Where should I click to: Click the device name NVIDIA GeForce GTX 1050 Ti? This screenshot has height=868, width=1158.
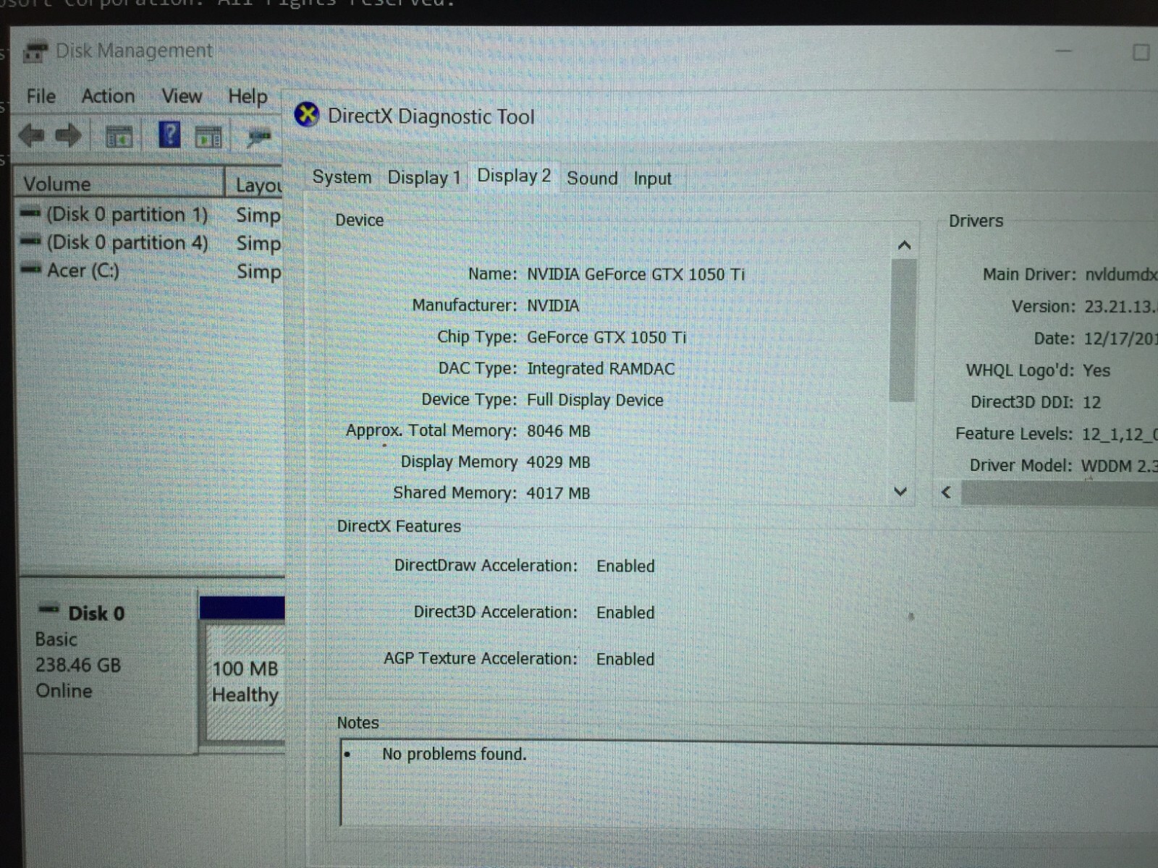point(635,274)
